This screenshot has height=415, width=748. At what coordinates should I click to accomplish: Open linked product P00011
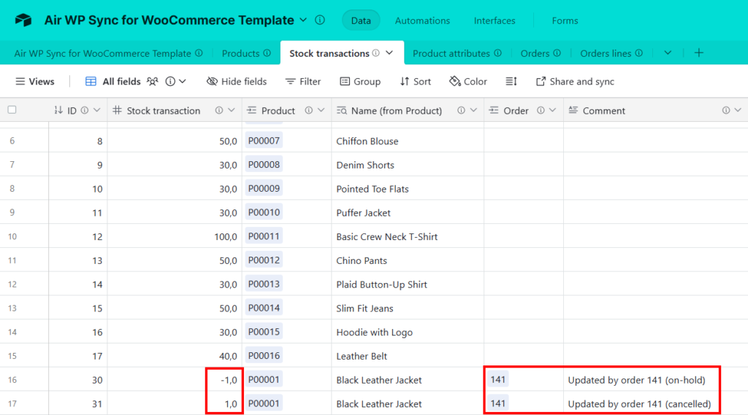tap(264, 236)
